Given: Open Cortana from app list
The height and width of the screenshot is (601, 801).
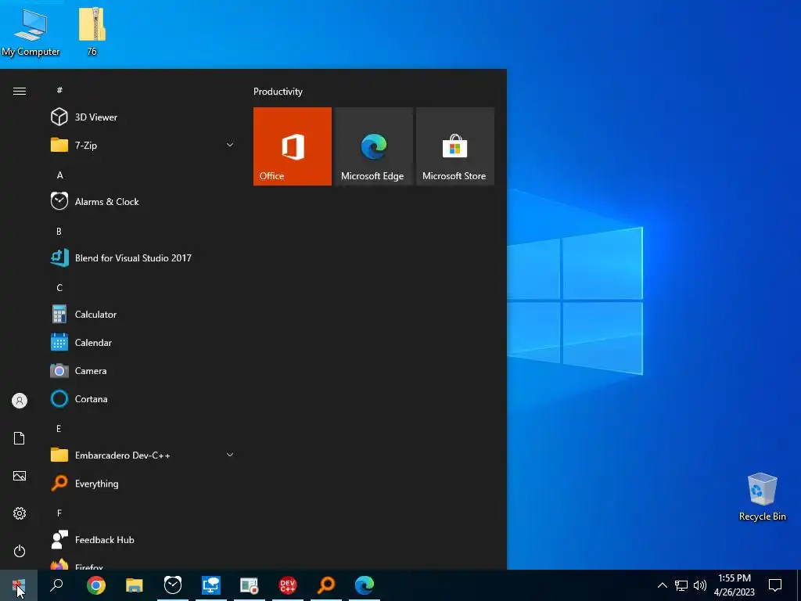Looking at the screenshot, I should [x=143, y=398].
